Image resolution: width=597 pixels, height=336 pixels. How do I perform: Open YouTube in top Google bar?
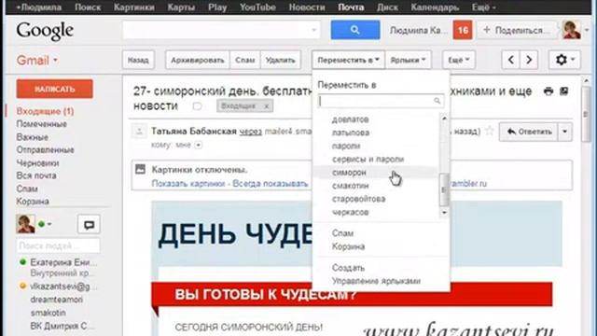pos(257,7)
